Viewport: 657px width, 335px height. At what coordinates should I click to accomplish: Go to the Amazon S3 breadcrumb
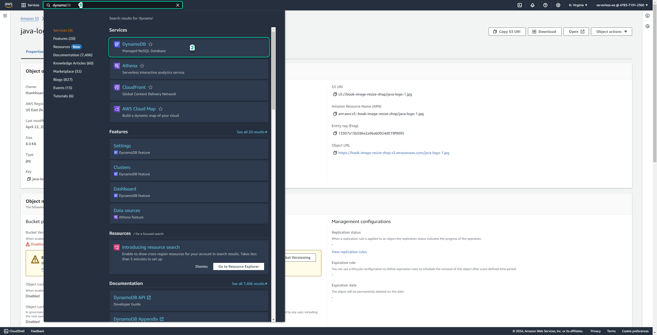pos(30,18)
